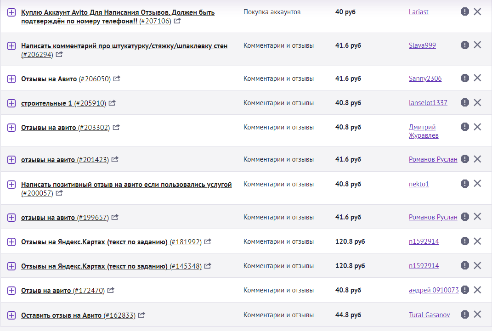The height and width of the screenshot is (331, 492).
Task: Open 'Отзывы на Яндекс.Картах' task #145348
Action: [x=94, y=266]
